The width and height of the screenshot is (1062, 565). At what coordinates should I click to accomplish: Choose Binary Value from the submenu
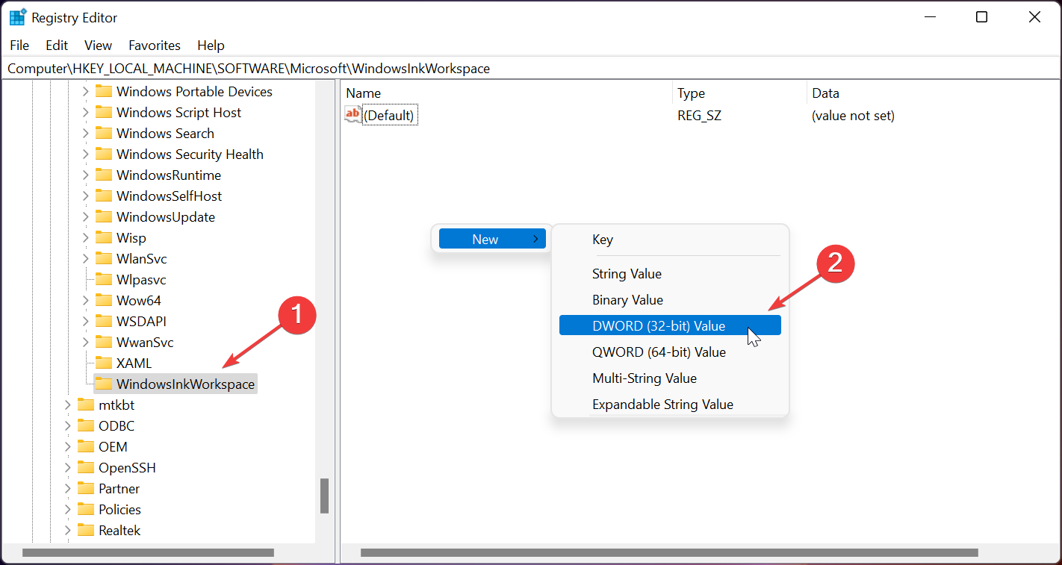click(x=670, y=300)
